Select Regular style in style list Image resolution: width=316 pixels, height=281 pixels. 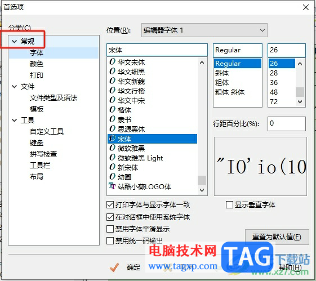[x=238, y=64]
